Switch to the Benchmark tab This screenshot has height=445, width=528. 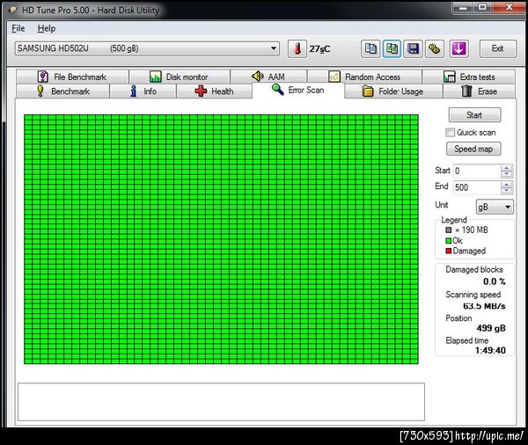pos(62,91)
